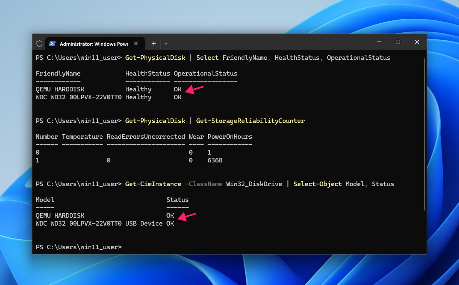The height and width of the screenshot is (285, 459).
Task: Minimize the terminal window
Action: coord(379,42)
